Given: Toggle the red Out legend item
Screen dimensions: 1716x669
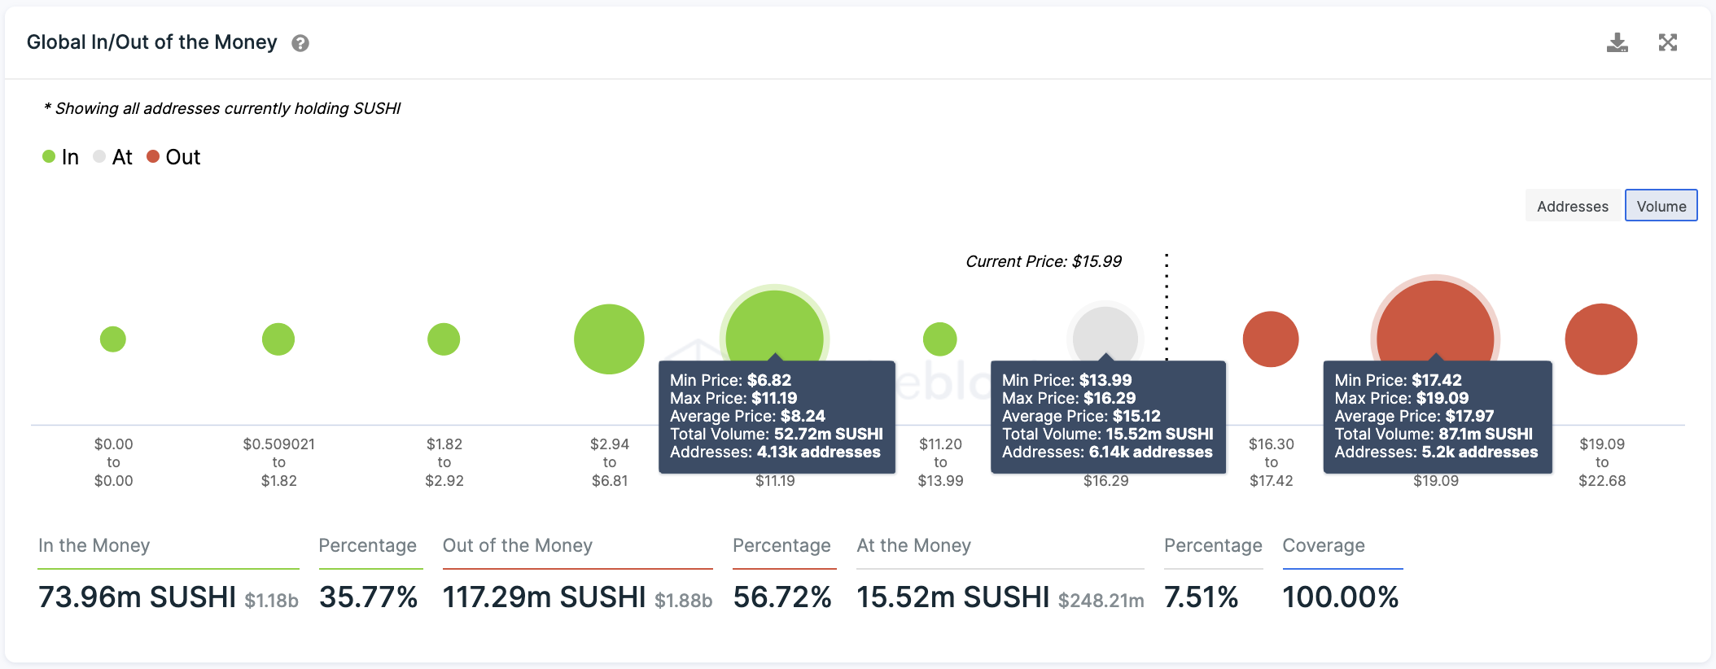Looking at the screenshot, I should tap(173, 157).
